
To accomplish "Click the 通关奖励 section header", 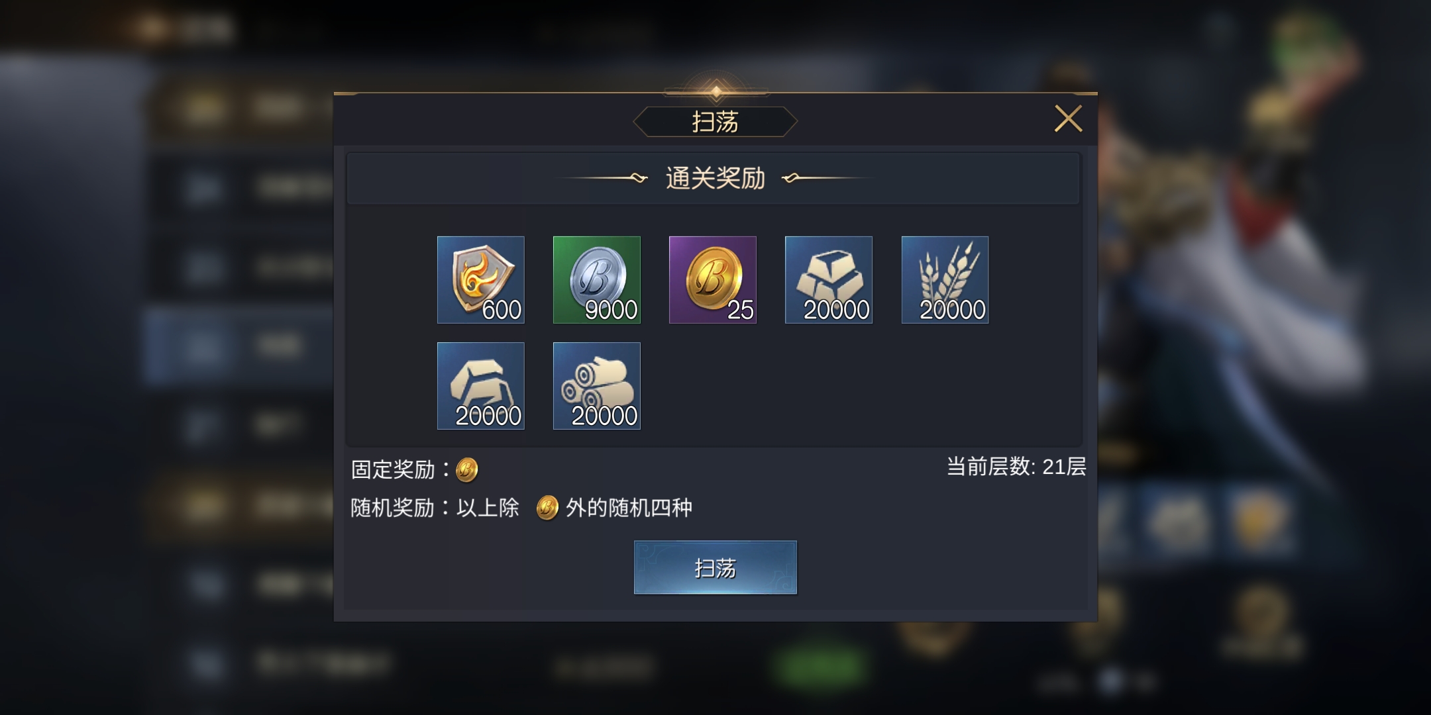I will pos(714,179).
